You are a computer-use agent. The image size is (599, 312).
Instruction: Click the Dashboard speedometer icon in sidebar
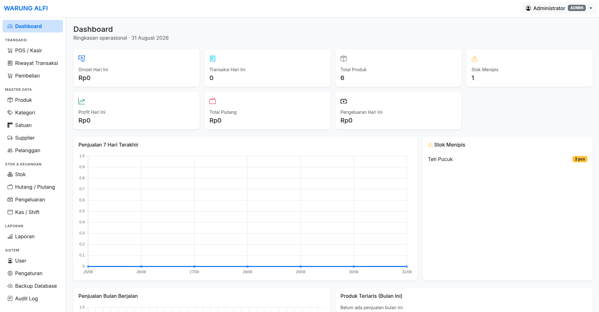point(10,26)
